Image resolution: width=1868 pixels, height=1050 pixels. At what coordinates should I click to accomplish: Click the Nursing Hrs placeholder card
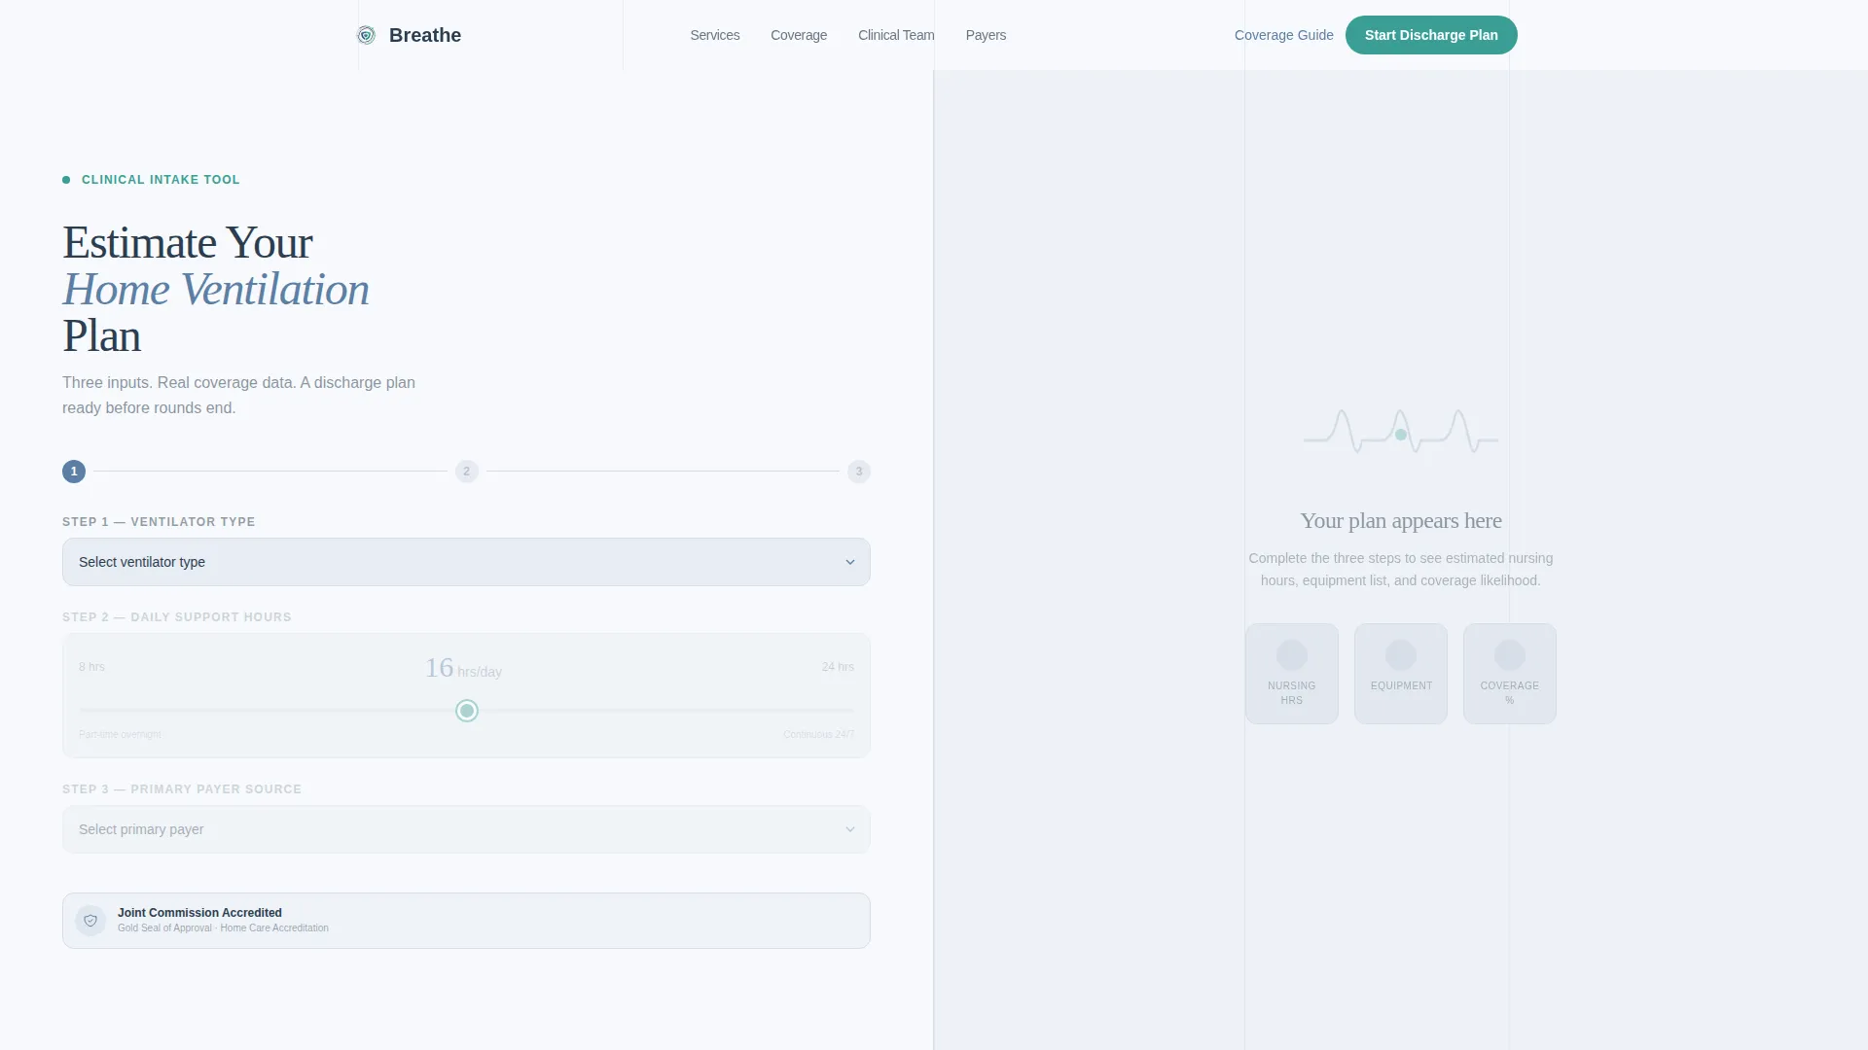[1292, 674]
